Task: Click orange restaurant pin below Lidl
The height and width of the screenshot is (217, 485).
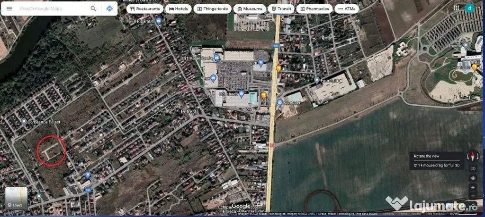Action: coord(278,68)
